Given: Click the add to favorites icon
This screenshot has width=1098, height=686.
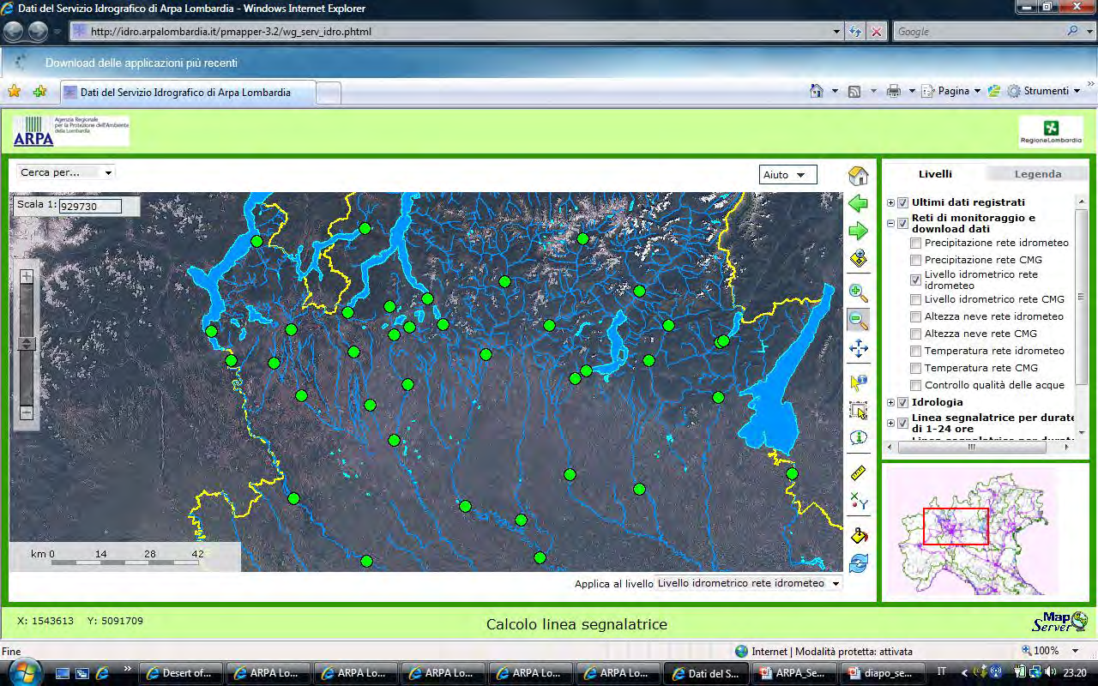Looking at the screenshot, I should pyautogui.click(x=39, y=91).
